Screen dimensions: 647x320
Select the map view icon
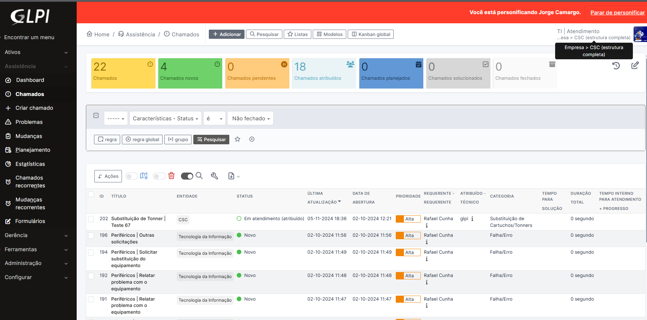click(x=143, y=176)
